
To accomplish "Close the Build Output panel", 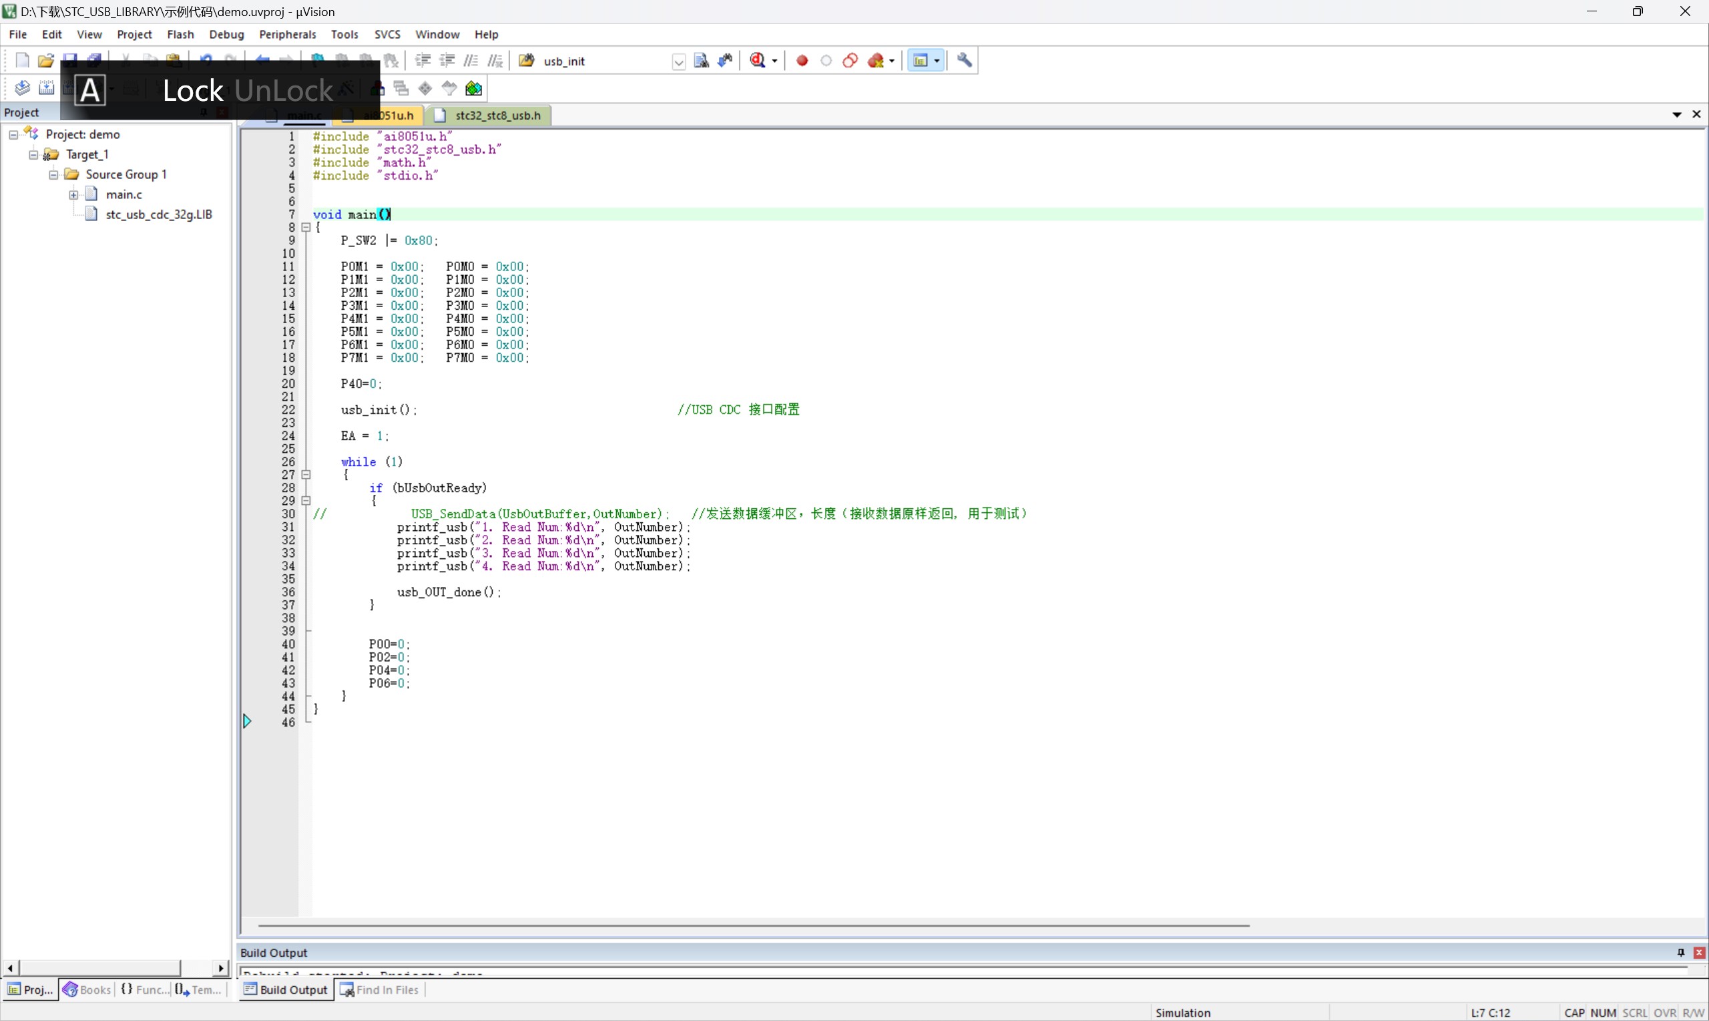I will point(1699,952).
